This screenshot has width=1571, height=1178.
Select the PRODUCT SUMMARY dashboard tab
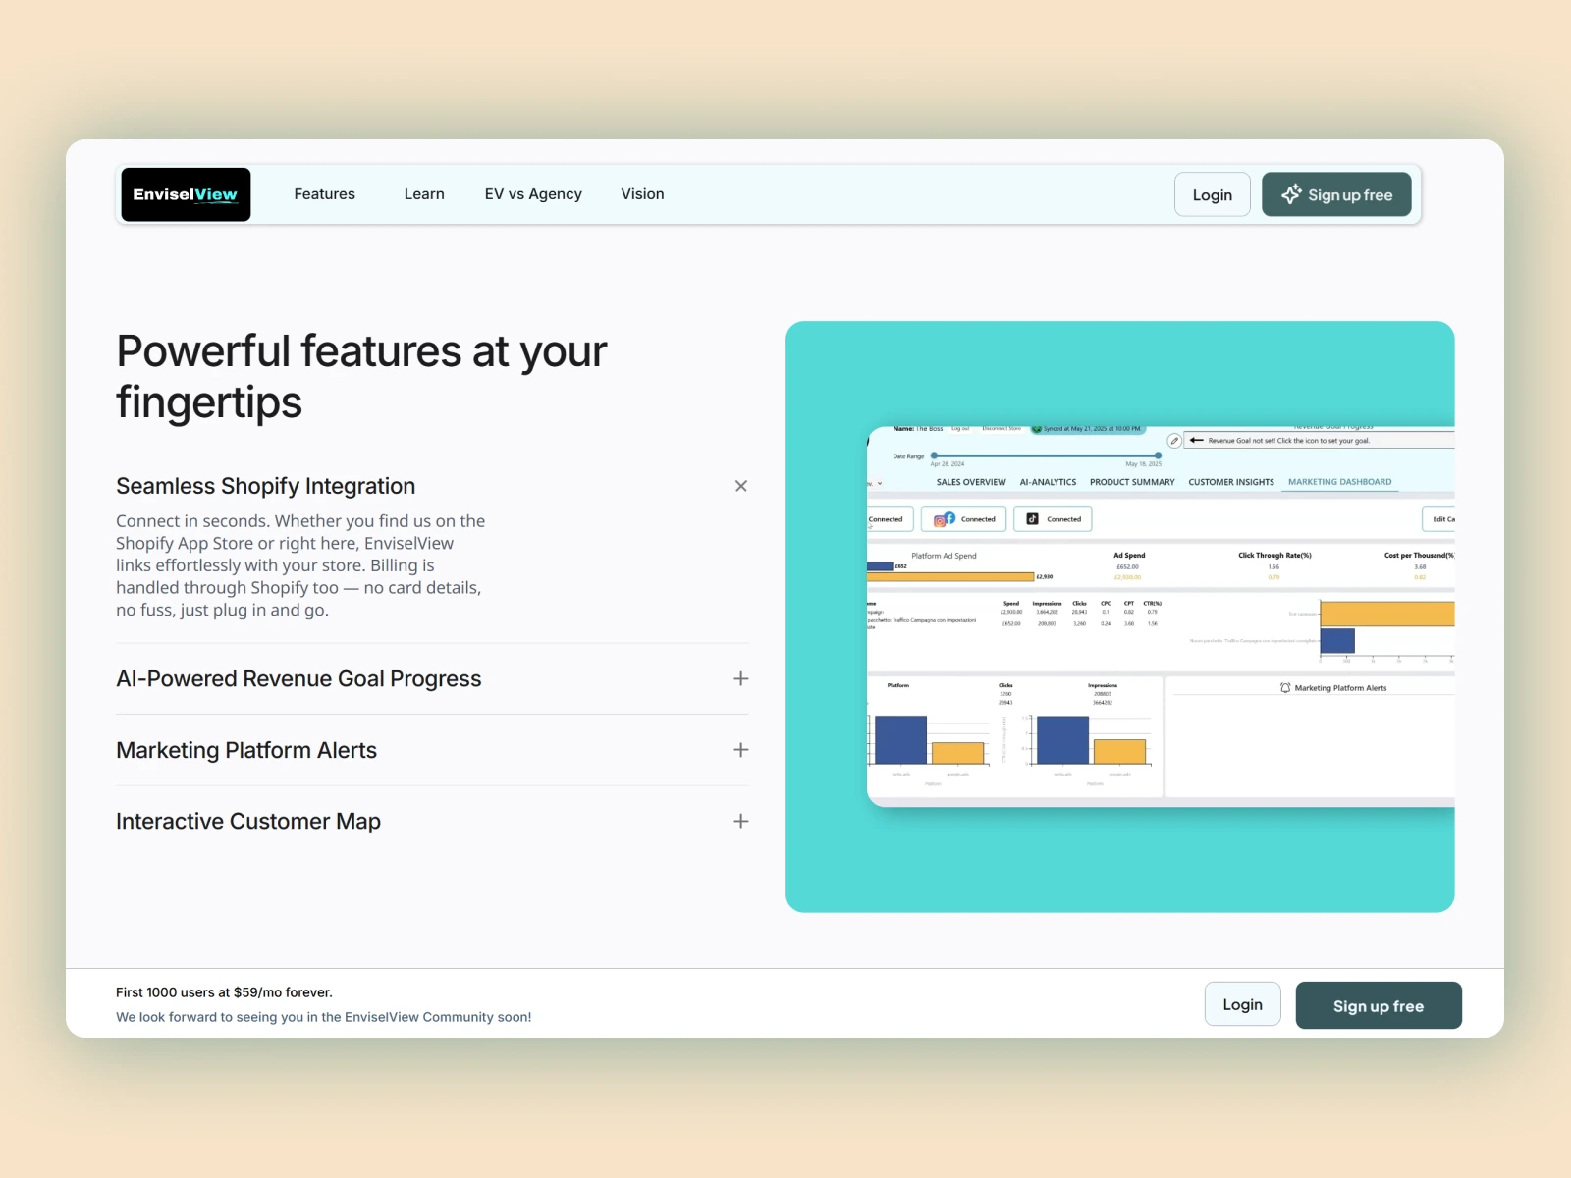coord(1132,482)
